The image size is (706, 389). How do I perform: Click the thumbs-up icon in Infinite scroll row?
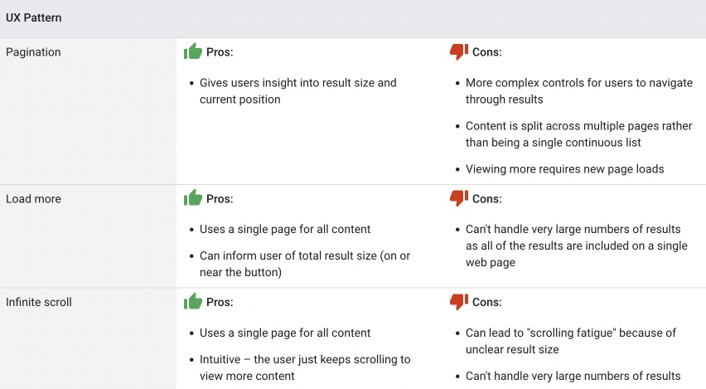[x=193, y=302]
